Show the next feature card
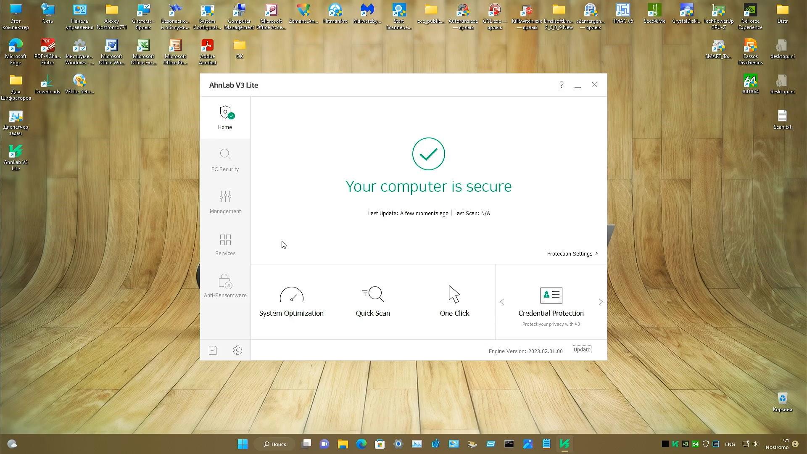Viewport: 807px width, 454px height. point(601,301)
